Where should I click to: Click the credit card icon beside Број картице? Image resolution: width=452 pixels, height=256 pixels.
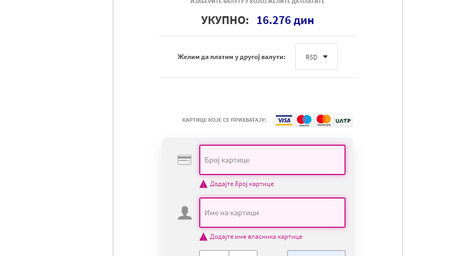click(x=185, y=160)
